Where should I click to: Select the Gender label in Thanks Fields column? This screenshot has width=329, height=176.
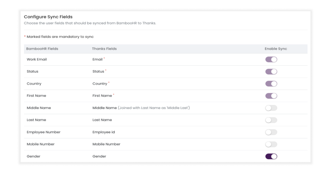coord(99,156)
